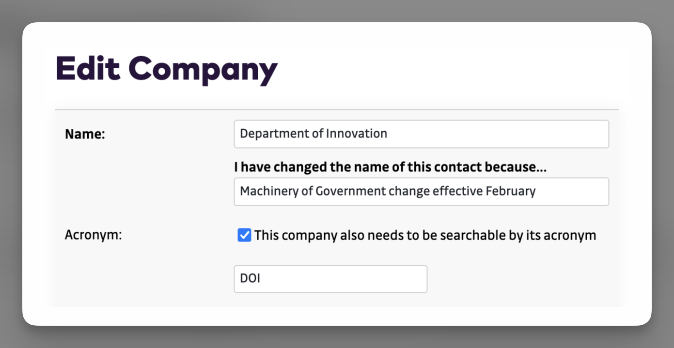Place cursor on word 'Innovation' in Name field
Screen dimensions: 674x348
point(356,134)
